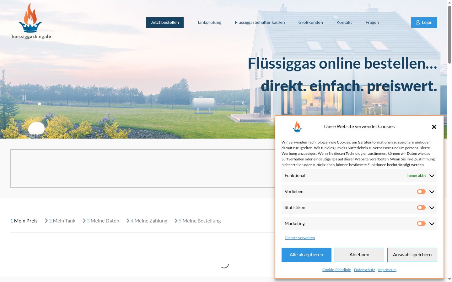
Task: Expand the Marketing section chevron
Action: (x=432, y=224)
